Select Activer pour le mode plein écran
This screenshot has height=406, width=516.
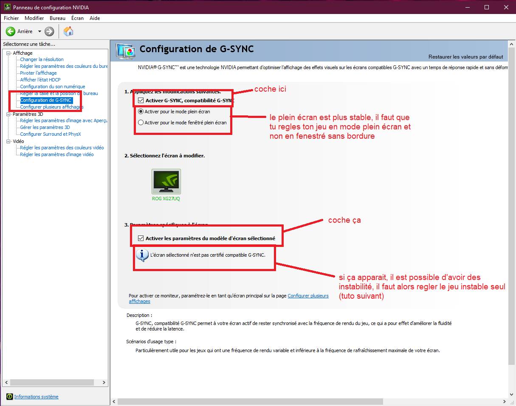coord(141,112)
